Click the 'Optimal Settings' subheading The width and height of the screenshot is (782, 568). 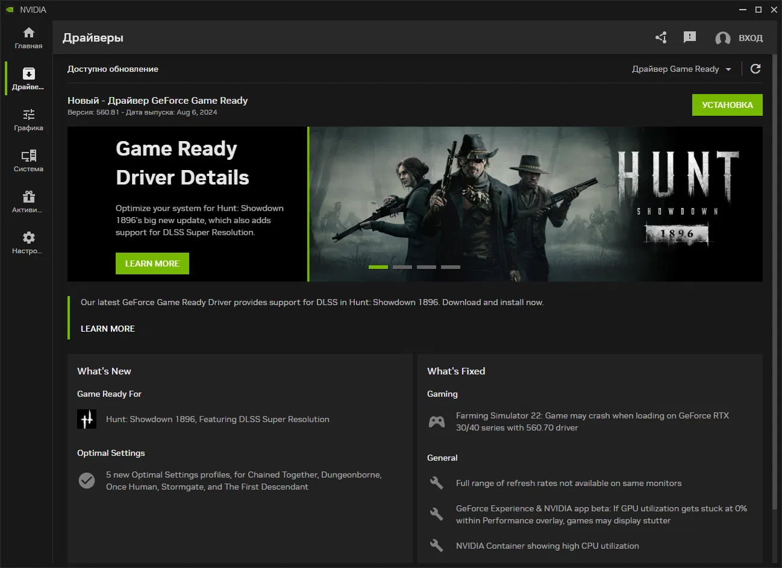[x=111, y=453]
